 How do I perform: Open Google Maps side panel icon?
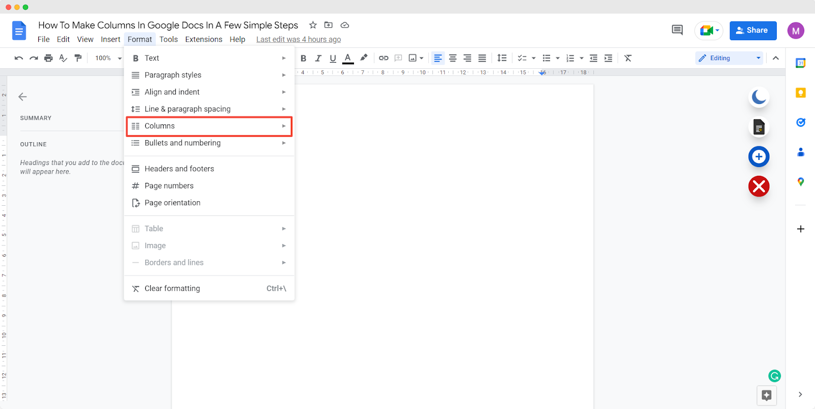pyautogui.click(x=801, y=182)
